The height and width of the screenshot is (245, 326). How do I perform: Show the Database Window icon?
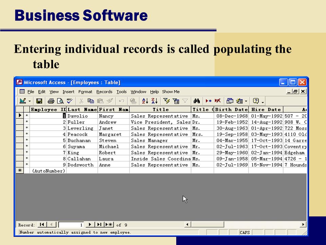pos(230,101)
